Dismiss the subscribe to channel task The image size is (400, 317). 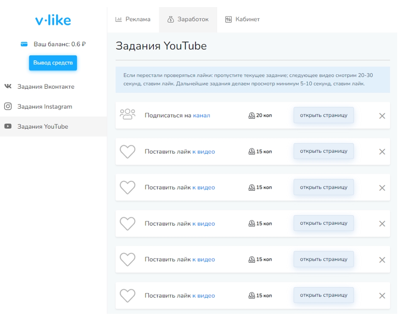(x=382, y=116)
